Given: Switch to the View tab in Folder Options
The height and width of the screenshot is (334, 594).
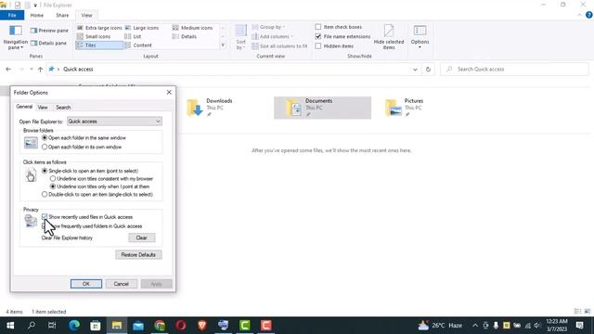Looking at the screenshot, I should point(43,108).
